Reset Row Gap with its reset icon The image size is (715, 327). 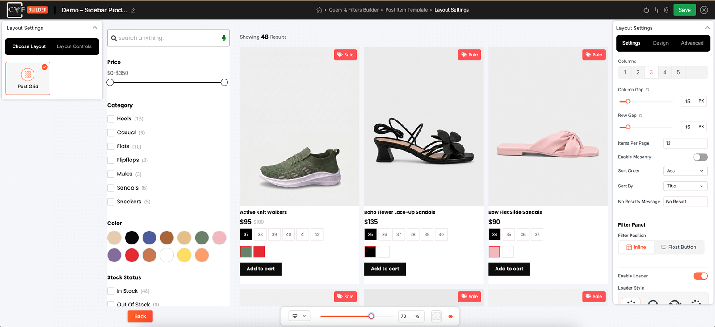click(x=640, y=116)
